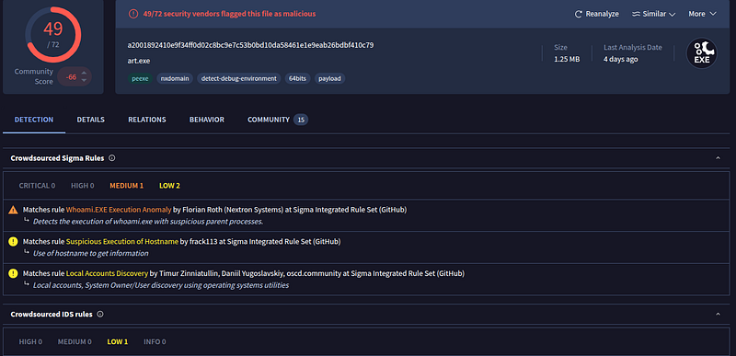Screen dimensions: 736x356
Task: Click the info icon beside Crowdsourced Sigma Rules
Action: click(x=111, y=158)
